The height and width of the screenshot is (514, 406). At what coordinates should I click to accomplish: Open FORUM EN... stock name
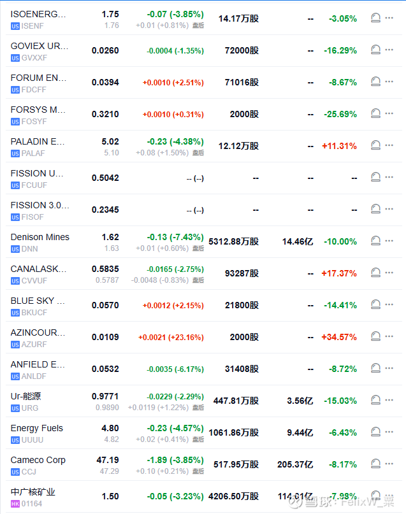click(38, 78)
